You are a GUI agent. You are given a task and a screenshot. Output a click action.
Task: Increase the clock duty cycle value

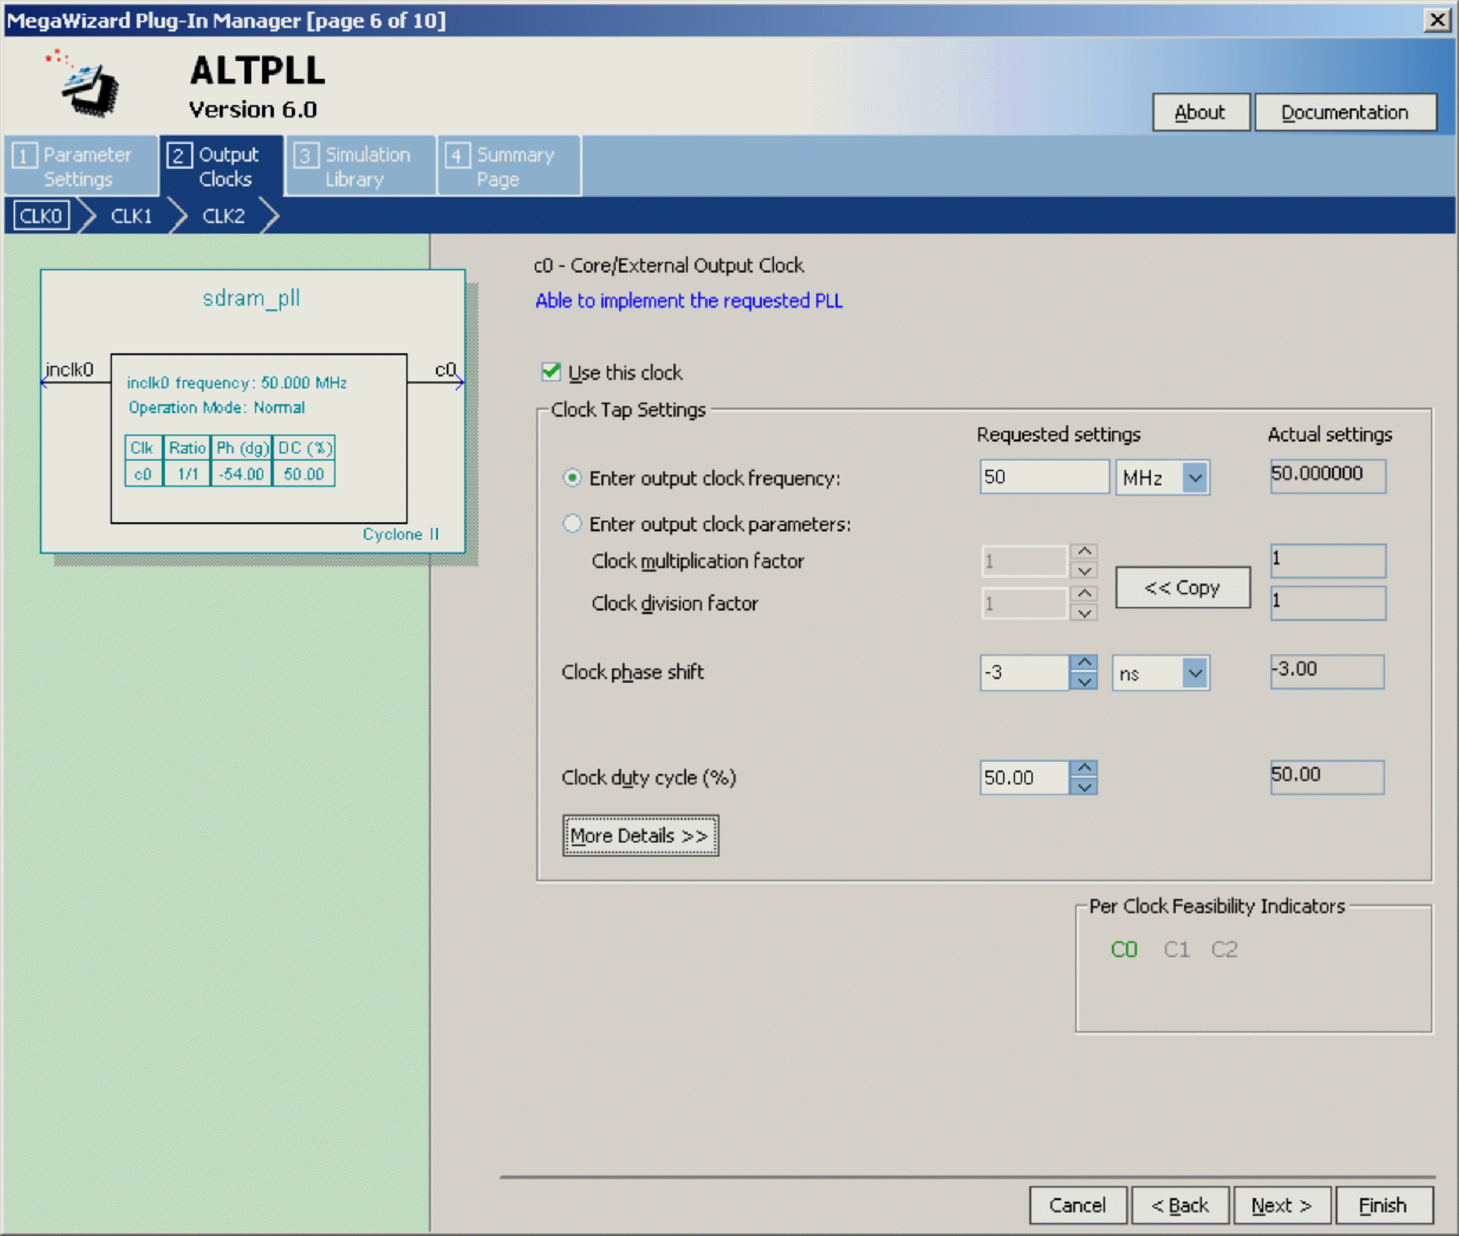pos(1084,768)
